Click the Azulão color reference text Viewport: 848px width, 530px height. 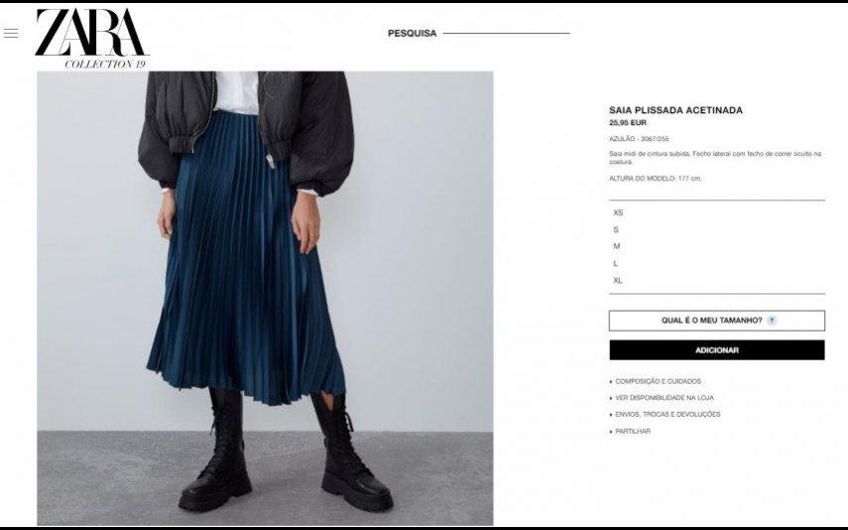click(x=639, y=139)
